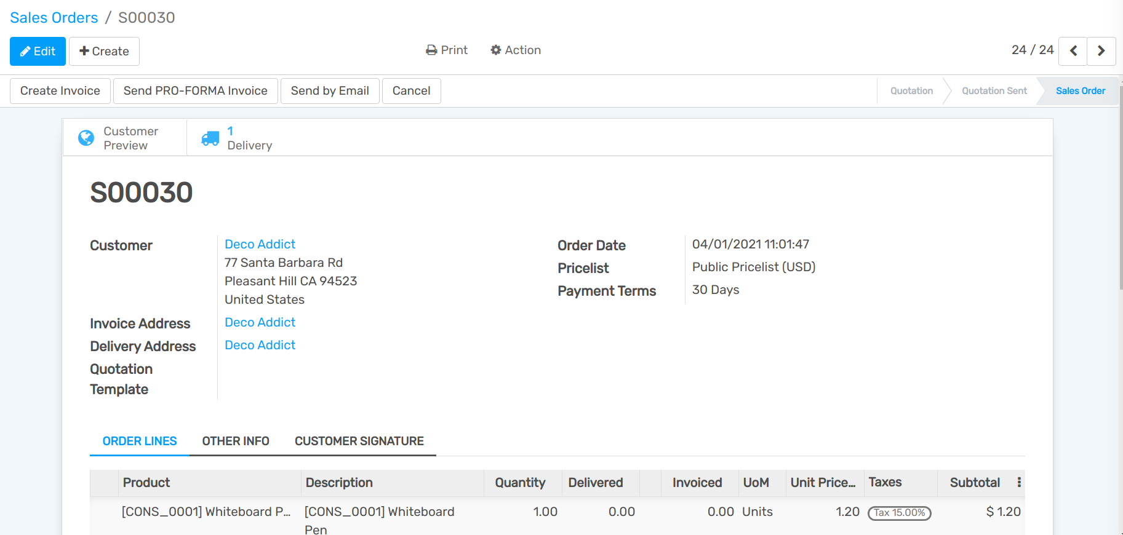Go to previous record arrow
The width and height of the screenshot is (1123, 535).
click(1073, 51)
